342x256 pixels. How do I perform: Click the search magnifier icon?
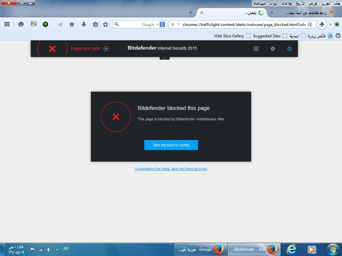point(117,24)
